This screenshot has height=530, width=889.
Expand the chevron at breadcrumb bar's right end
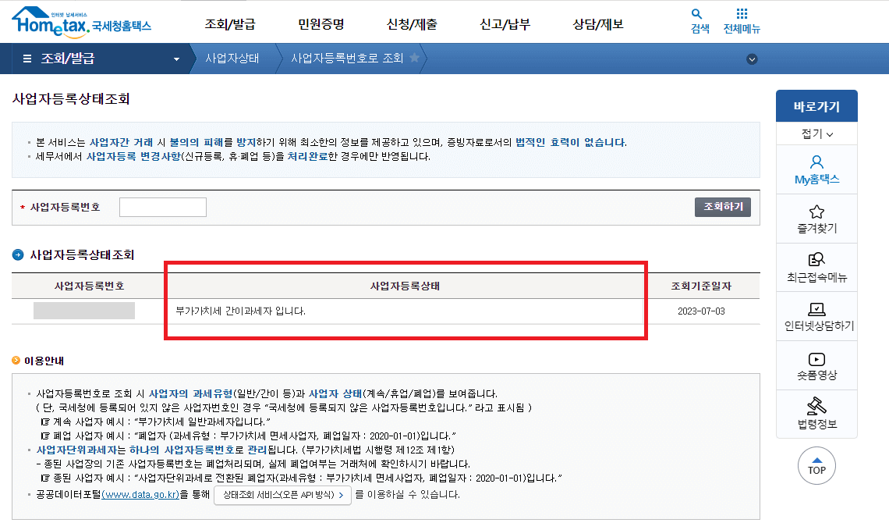[x=751, y=59]
